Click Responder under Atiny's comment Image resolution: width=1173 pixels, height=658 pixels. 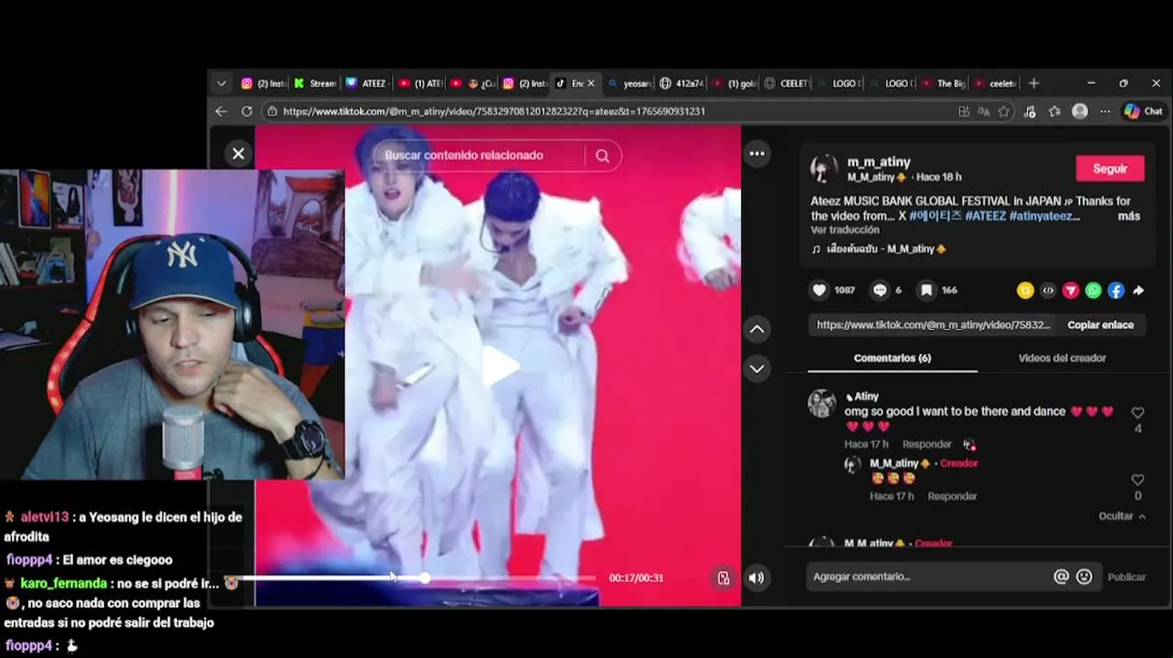[x=926, y=444]
